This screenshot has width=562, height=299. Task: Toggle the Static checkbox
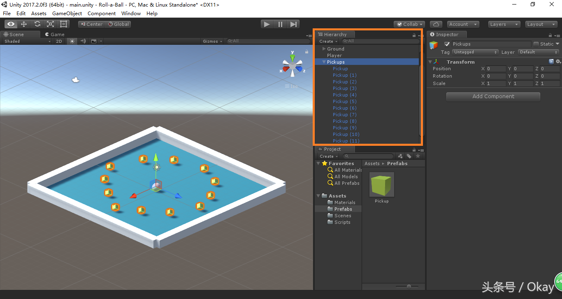(x=536, y=44)
